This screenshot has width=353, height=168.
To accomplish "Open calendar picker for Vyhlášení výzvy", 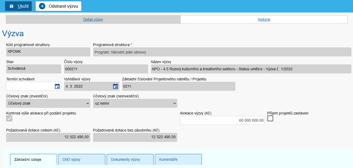I will pyautogui.click(x=115, y=86).
